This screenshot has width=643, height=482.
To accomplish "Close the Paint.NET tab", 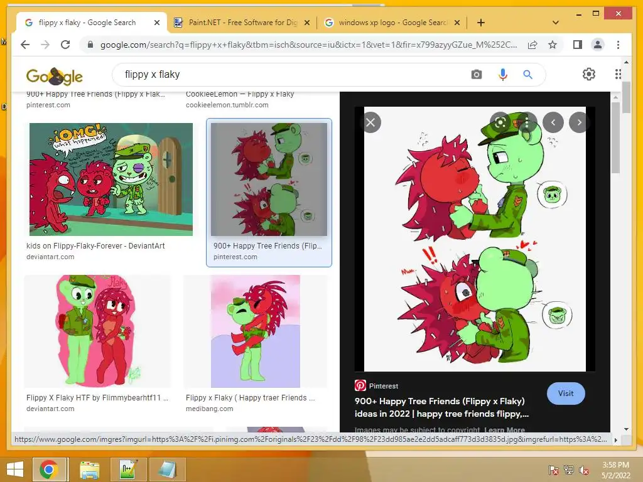I will coord(306,23).
